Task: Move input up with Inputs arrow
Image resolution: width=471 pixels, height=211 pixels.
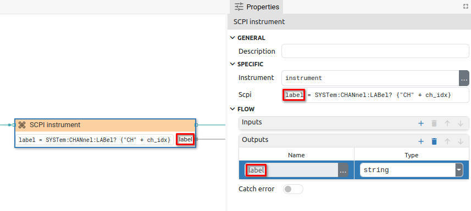Action: pyautogui.click(x=447, y=123)
